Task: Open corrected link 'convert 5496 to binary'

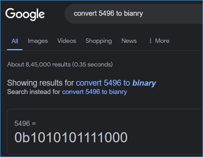Action: 116,83
